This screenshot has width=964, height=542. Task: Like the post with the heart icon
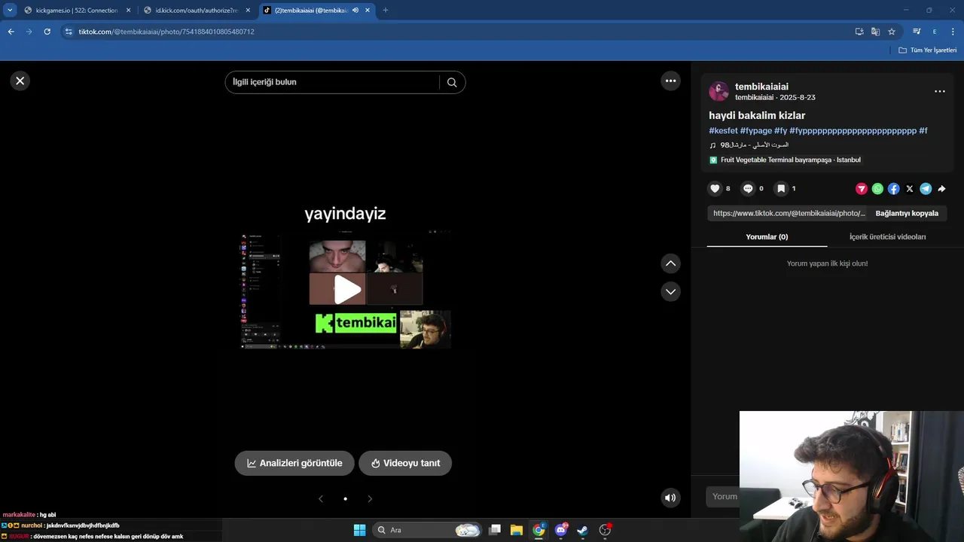[715, 189]
